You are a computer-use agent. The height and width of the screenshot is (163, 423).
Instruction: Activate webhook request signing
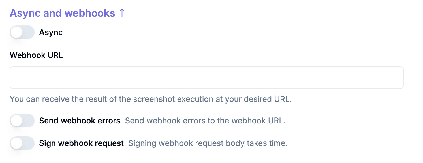click(x=22, y=143)
